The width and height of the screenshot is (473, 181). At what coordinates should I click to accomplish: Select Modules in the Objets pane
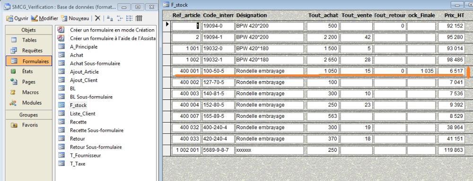(29, 103)
